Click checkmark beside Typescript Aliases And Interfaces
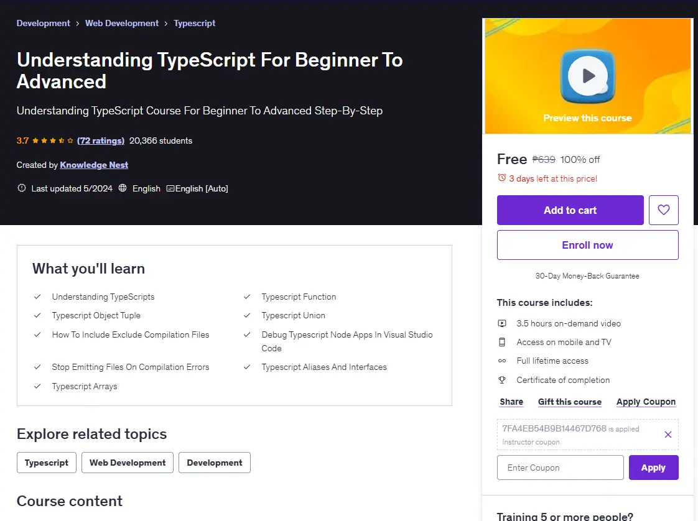Image resolution: width=698 pixels, height=521 pixels. click(247, 367)
